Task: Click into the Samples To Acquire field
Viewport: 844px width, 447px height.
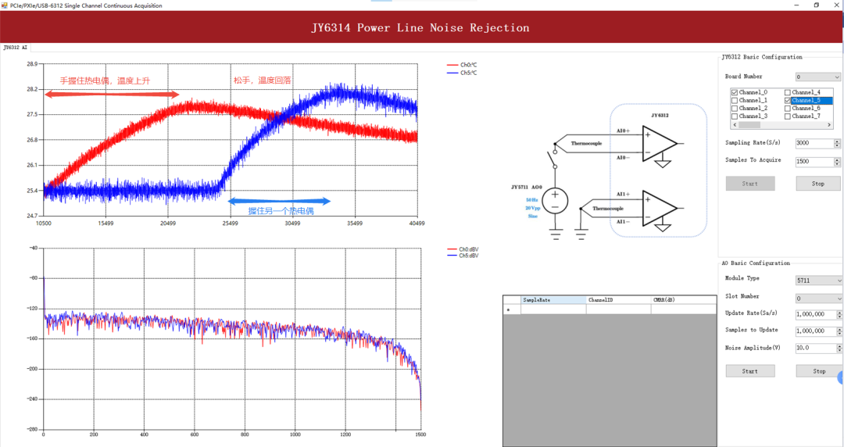Action: coord(814,162)
